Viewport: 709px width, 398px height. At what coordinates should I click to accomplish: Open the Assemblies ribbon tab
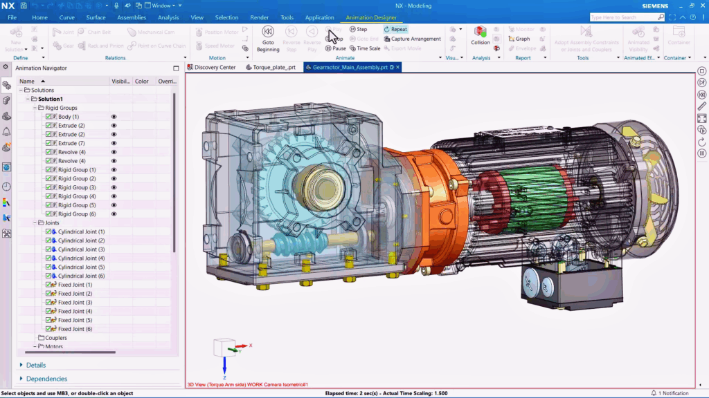(132, 17)
